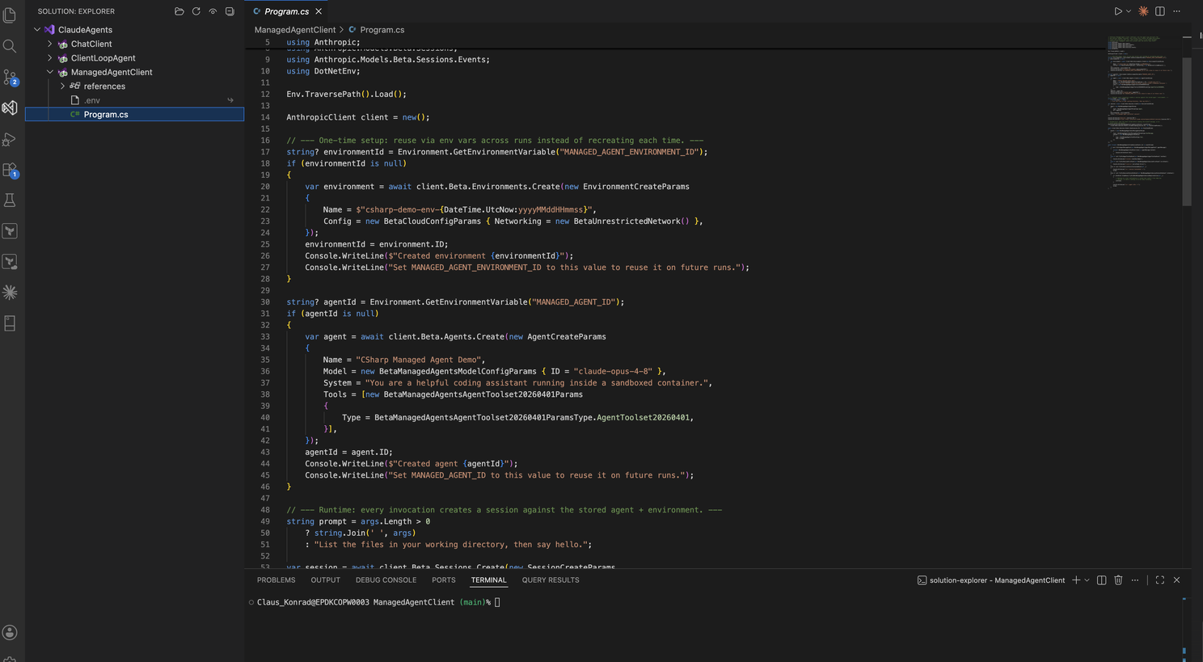The height and width of the screenshot is (662, 1203).
Task: Switch to the Debug Console tab
Action: [x=386, y=580]
